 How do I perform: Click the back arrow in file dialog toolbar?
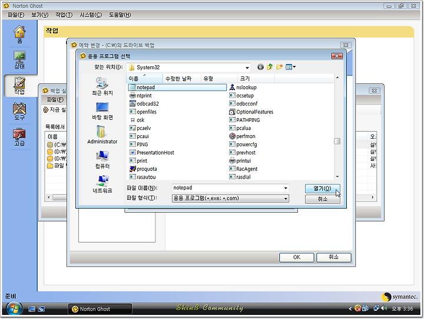260,67
